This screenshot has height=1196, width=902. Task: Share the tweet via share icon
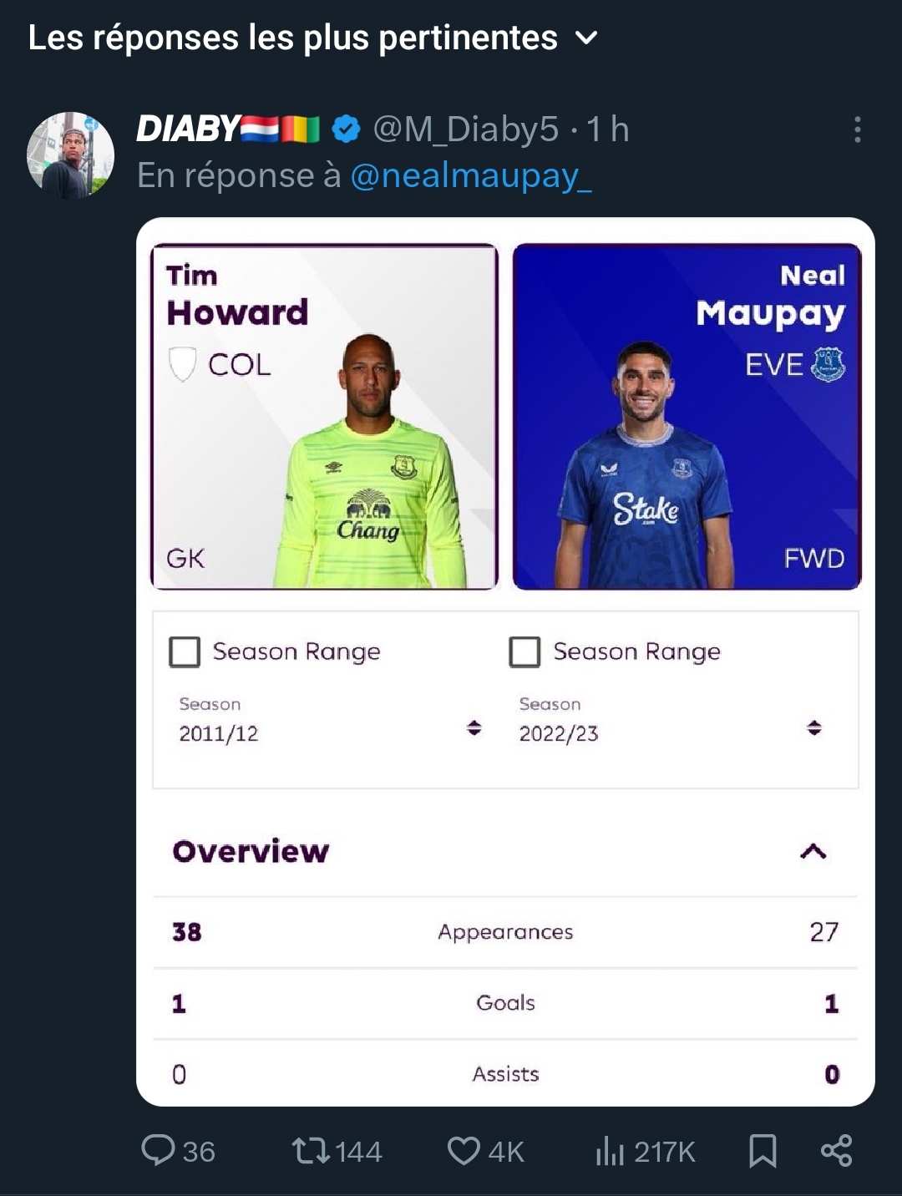pyautogui.click(x=836, y=1151)
